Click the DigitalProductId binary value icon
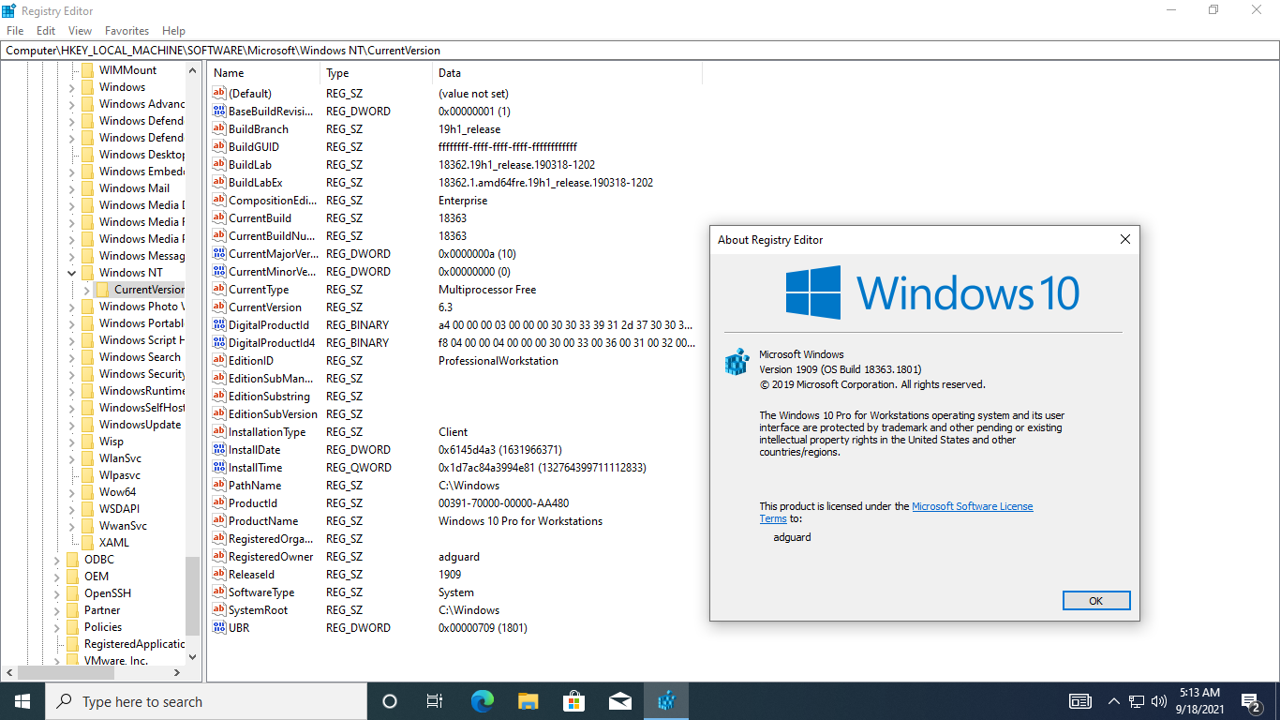Screen dimensions: 1280x720 coord(219,324)
